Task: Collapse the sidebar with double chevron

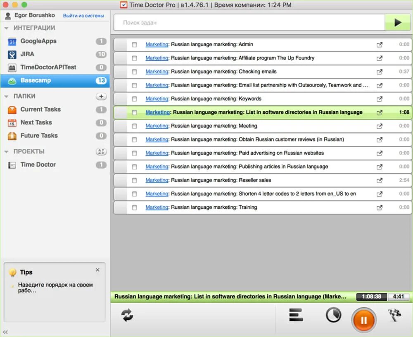Action: [5, 332]
